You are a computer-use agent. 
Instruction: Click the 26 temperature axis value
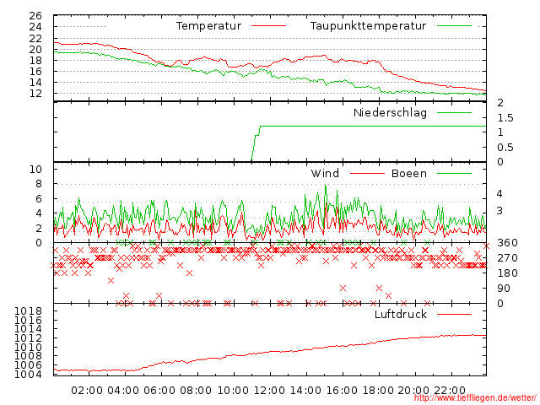[x=35, y=16]
